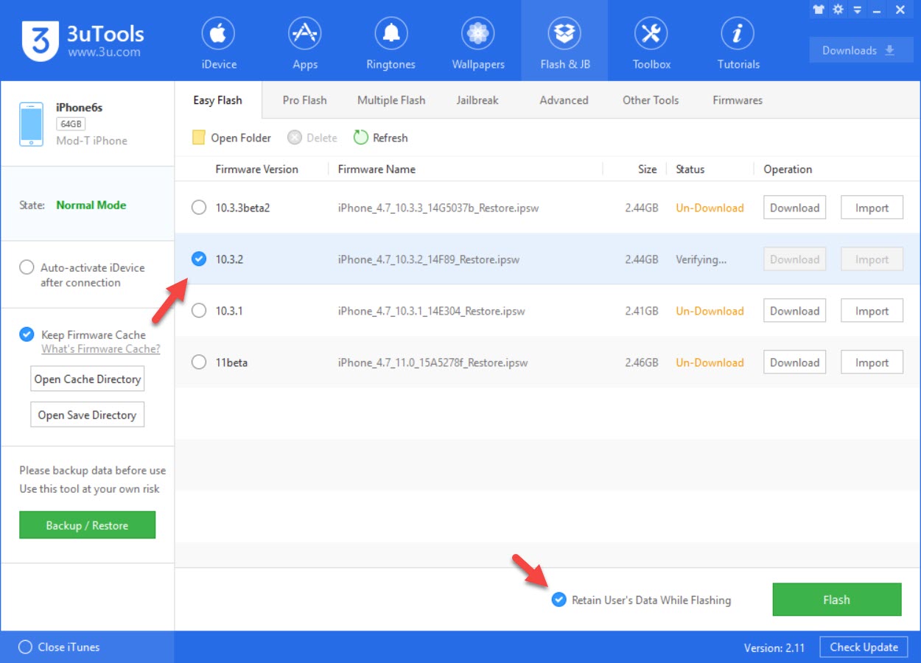Open the skin shirt icon in title bar
921x663 pixels.
click(x=819, y=10)
